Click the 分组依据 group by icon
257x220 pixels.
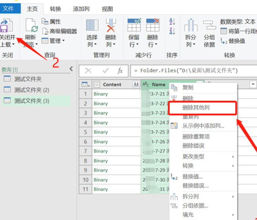point(209,26)
